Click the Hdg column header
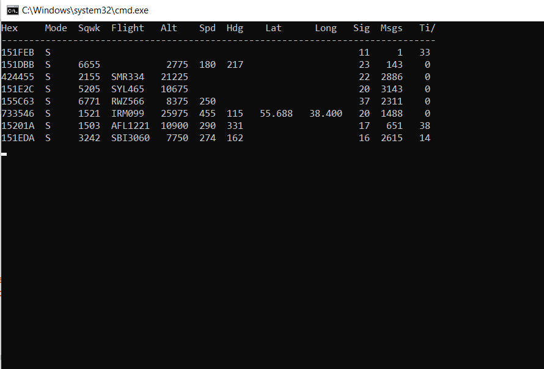Viewport: 544px width, 369px height. coord(235,28)
